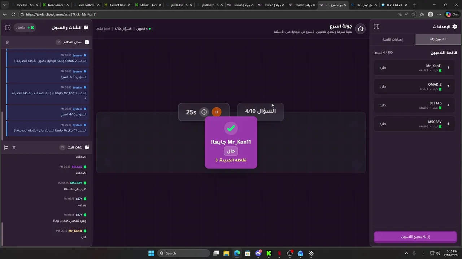Click the chat bubbles icon beside شات البث
The height and width of the screenshot is (259, 462).
tap(87, 147)
